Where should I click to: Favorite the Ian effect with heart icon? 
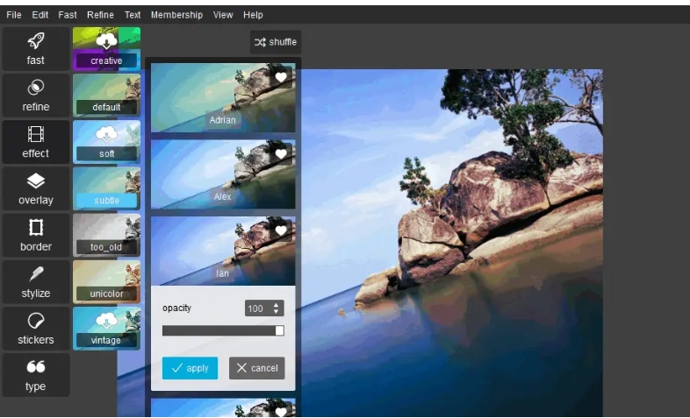click(281, 230)
